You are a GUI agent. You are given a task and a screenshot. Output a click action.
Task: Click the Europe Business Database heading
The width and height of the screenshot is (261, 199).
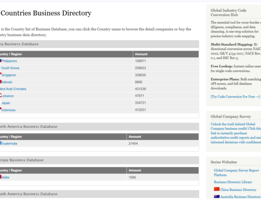point(22,160)
